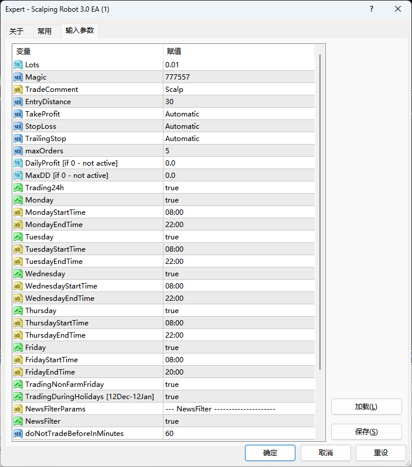Click the MondayStartTime string icon
Viewport: 412px width, 467px height.
pos(18,212)
